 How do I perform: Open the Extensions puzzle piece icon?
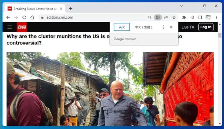click(x=184, y=18)
